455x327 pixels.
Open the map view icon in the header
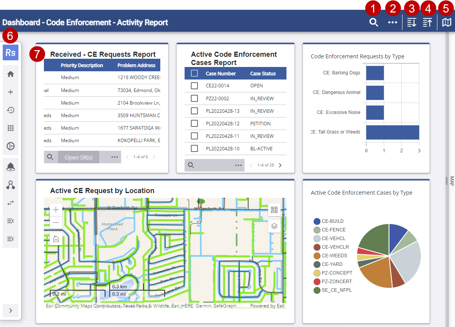[x=447, y=23]
